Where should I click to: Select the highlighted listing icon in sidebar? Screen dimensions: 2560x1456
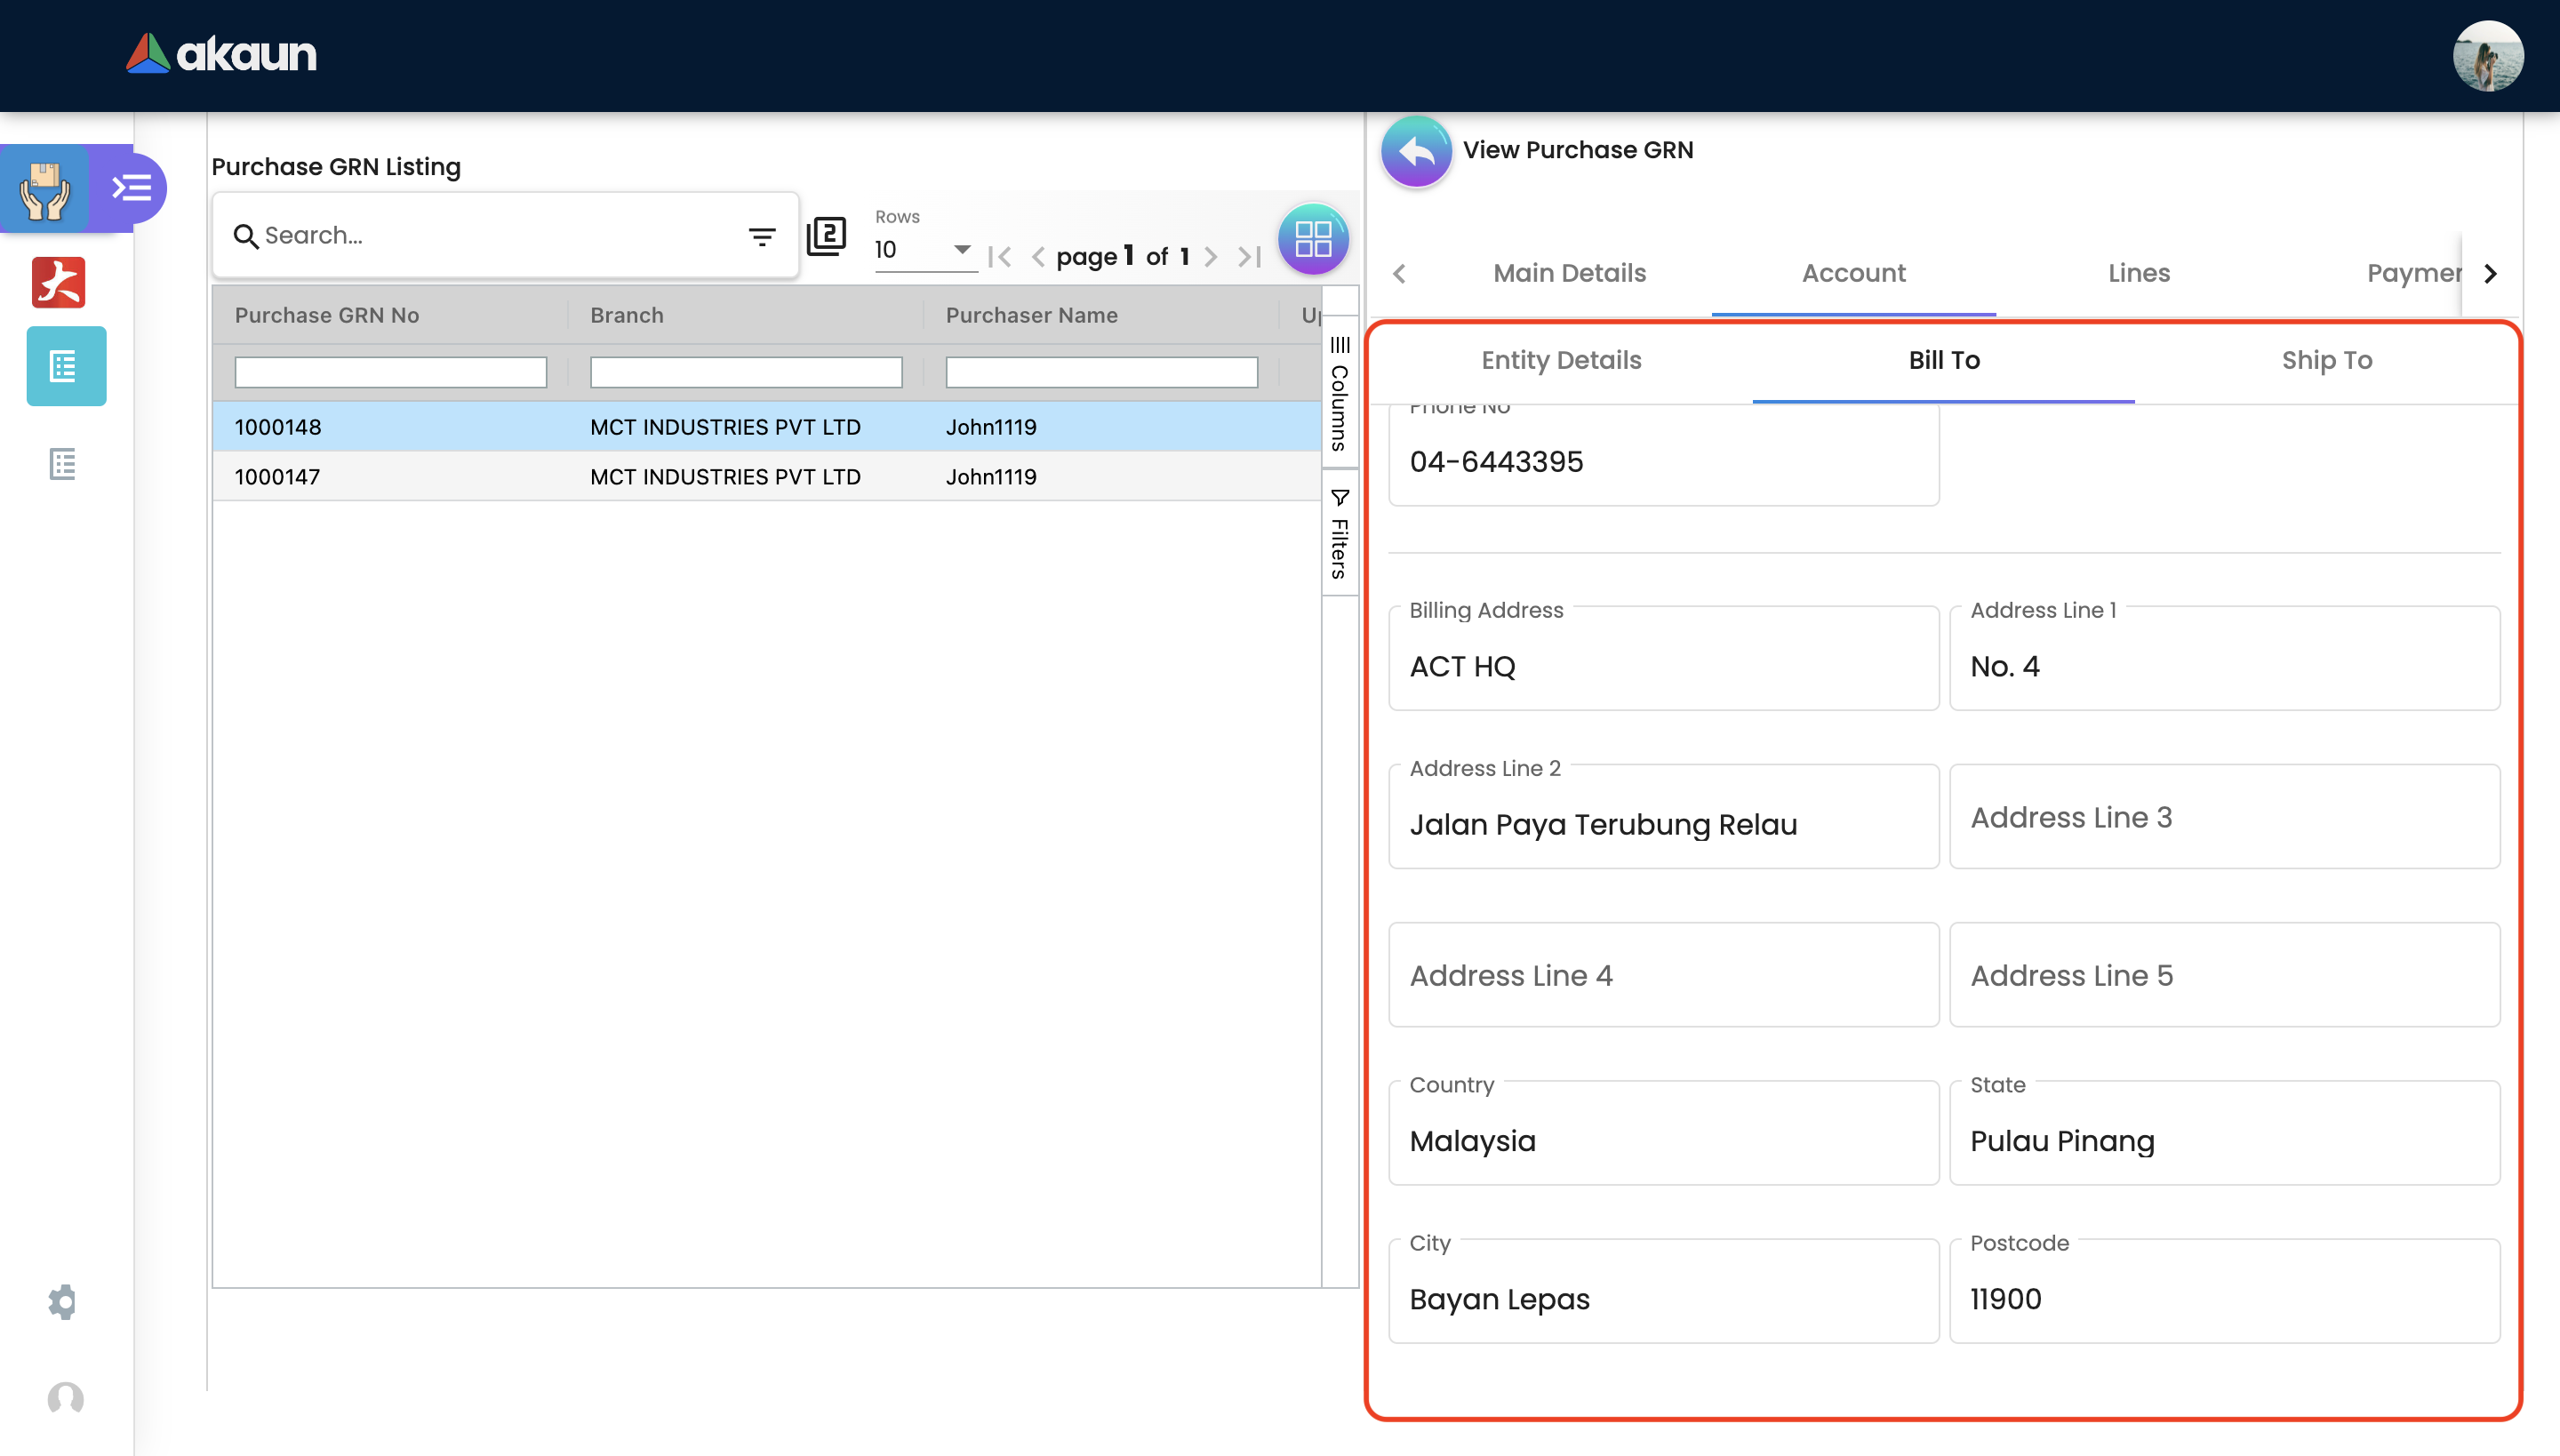coord(65,366)
